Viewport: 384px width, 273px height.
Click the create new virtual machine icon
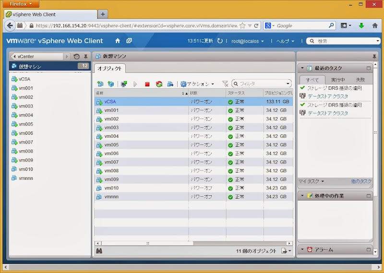tap(100, 84)
